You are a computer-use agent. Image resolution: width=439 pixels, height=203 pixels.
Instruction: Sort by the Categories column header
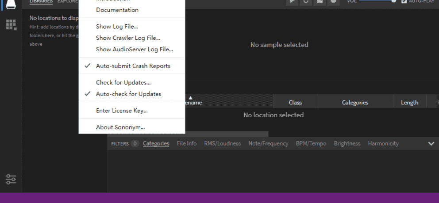click(355, 101)
